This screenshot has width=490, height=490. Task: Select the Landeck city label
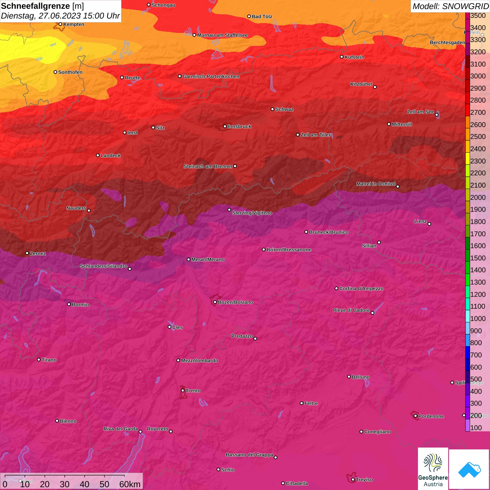pos(111,155)
